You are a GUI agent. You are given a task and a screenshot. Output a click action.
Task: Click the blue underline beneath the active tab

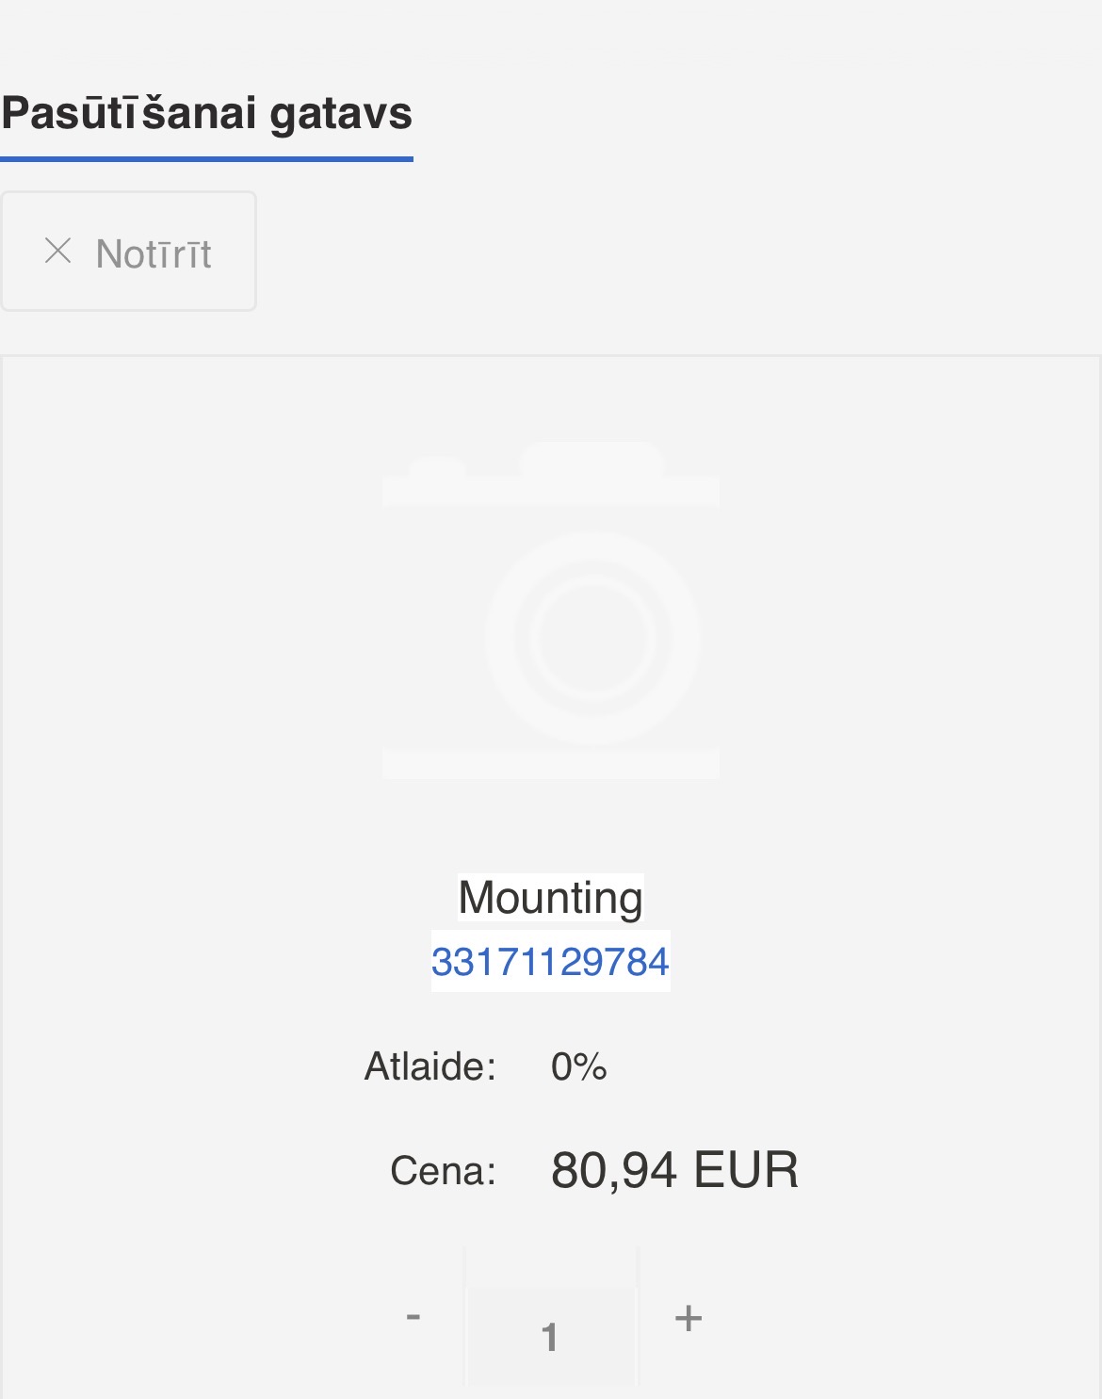[x=206, y=158]
